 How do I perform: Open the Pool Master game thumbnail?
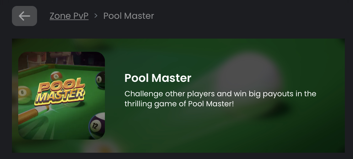(x=62, y=96)
